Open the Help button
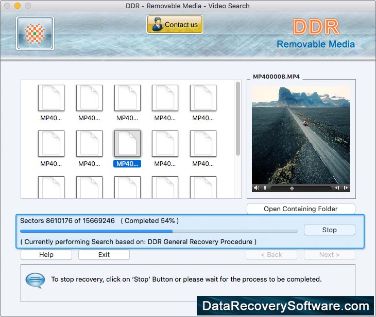The image size is (376, 317). point(46,254)
